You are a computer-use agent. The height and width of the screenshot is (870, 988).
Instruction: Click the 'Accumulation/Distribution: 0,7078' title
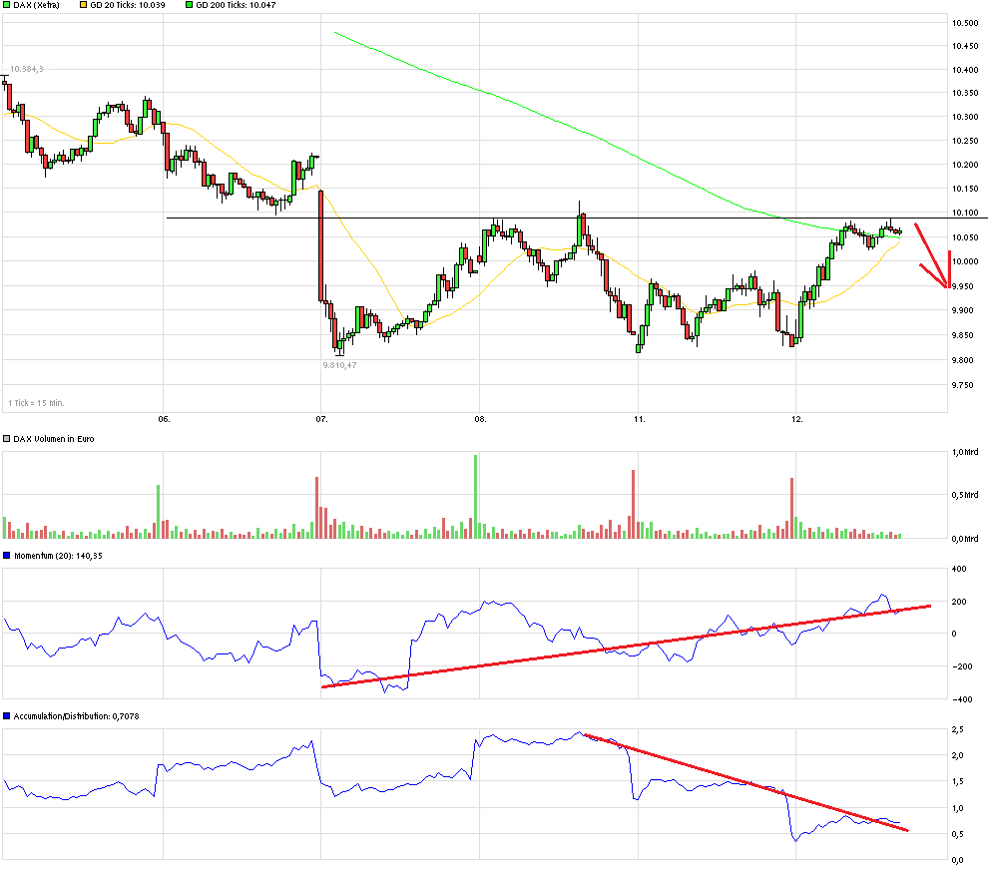point(76,716)
